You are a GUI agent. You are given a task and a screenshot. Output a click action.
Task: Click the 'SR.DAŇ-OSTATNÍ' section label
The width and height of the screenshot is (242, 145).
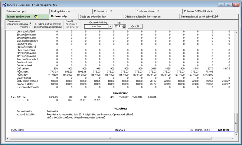point(26,47)
